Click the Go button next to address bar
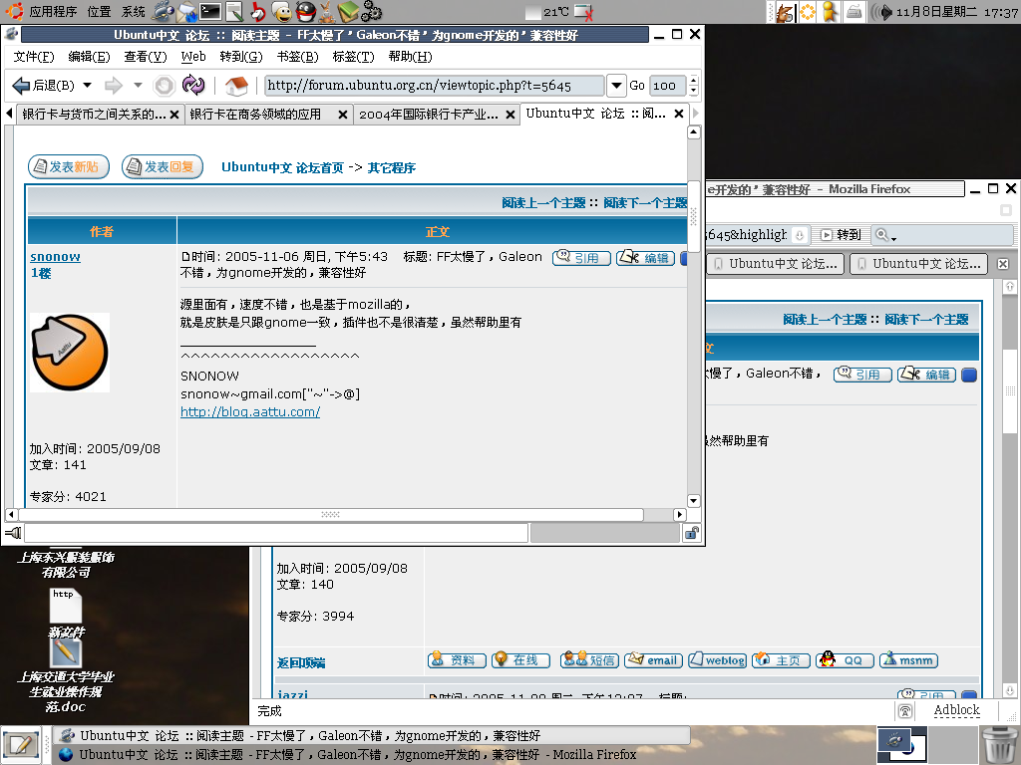The height and width of the screenshot is (765, 1021). pyautogui.click(x=637, y=86)
